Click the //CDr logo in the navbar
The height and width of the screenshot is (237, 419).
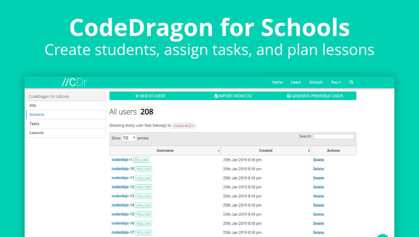click(74, 82)
